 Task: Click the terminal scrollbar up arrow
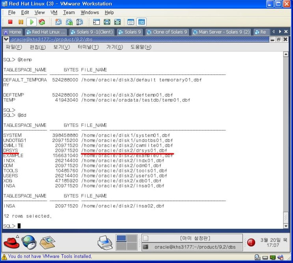[286, 54]
